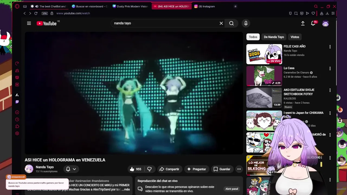Click the 13.1 k suscriptores text

[47, 171]
